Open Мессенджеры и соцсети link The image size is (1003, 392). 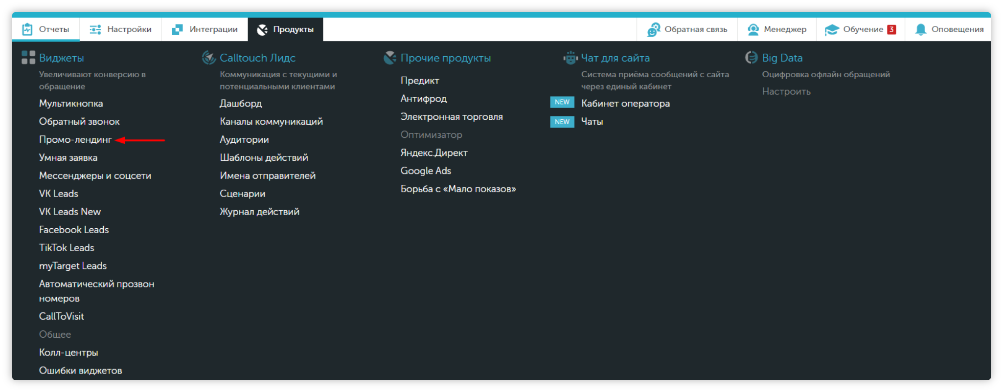[95, 175]
